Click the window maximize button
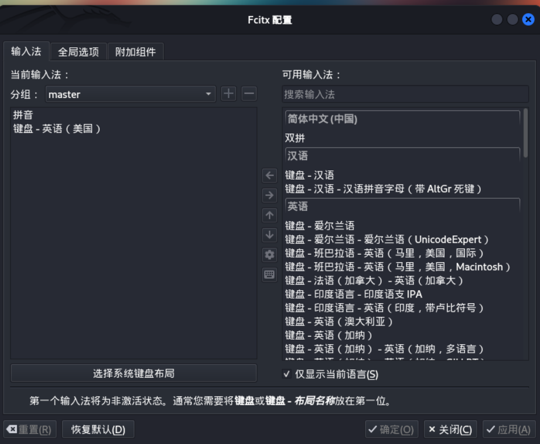Viewport: 540px width, 444px height. (513, 19)
